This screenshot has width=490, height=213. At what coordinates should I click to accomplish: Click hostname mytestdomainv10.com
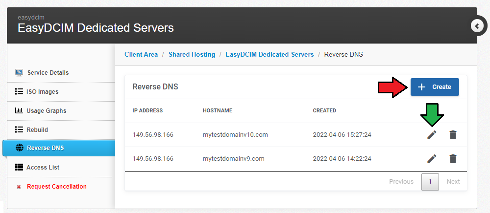point(235,135)
